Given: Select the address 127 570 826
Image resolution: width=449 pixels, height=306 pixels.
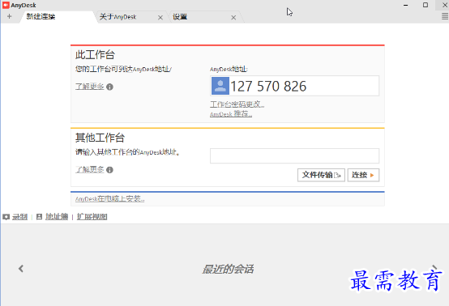Looking at the screenshot, I should click(x=268, y=87).
